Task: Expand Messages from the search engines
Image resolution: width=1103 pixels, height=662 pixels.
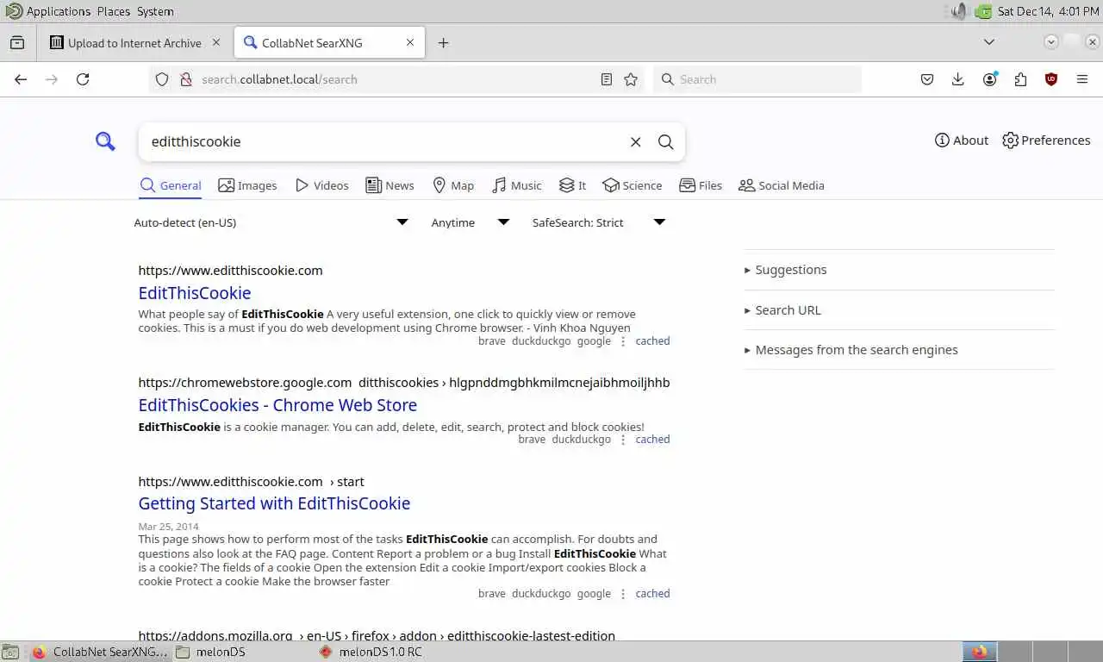Action: pos(851,350)
